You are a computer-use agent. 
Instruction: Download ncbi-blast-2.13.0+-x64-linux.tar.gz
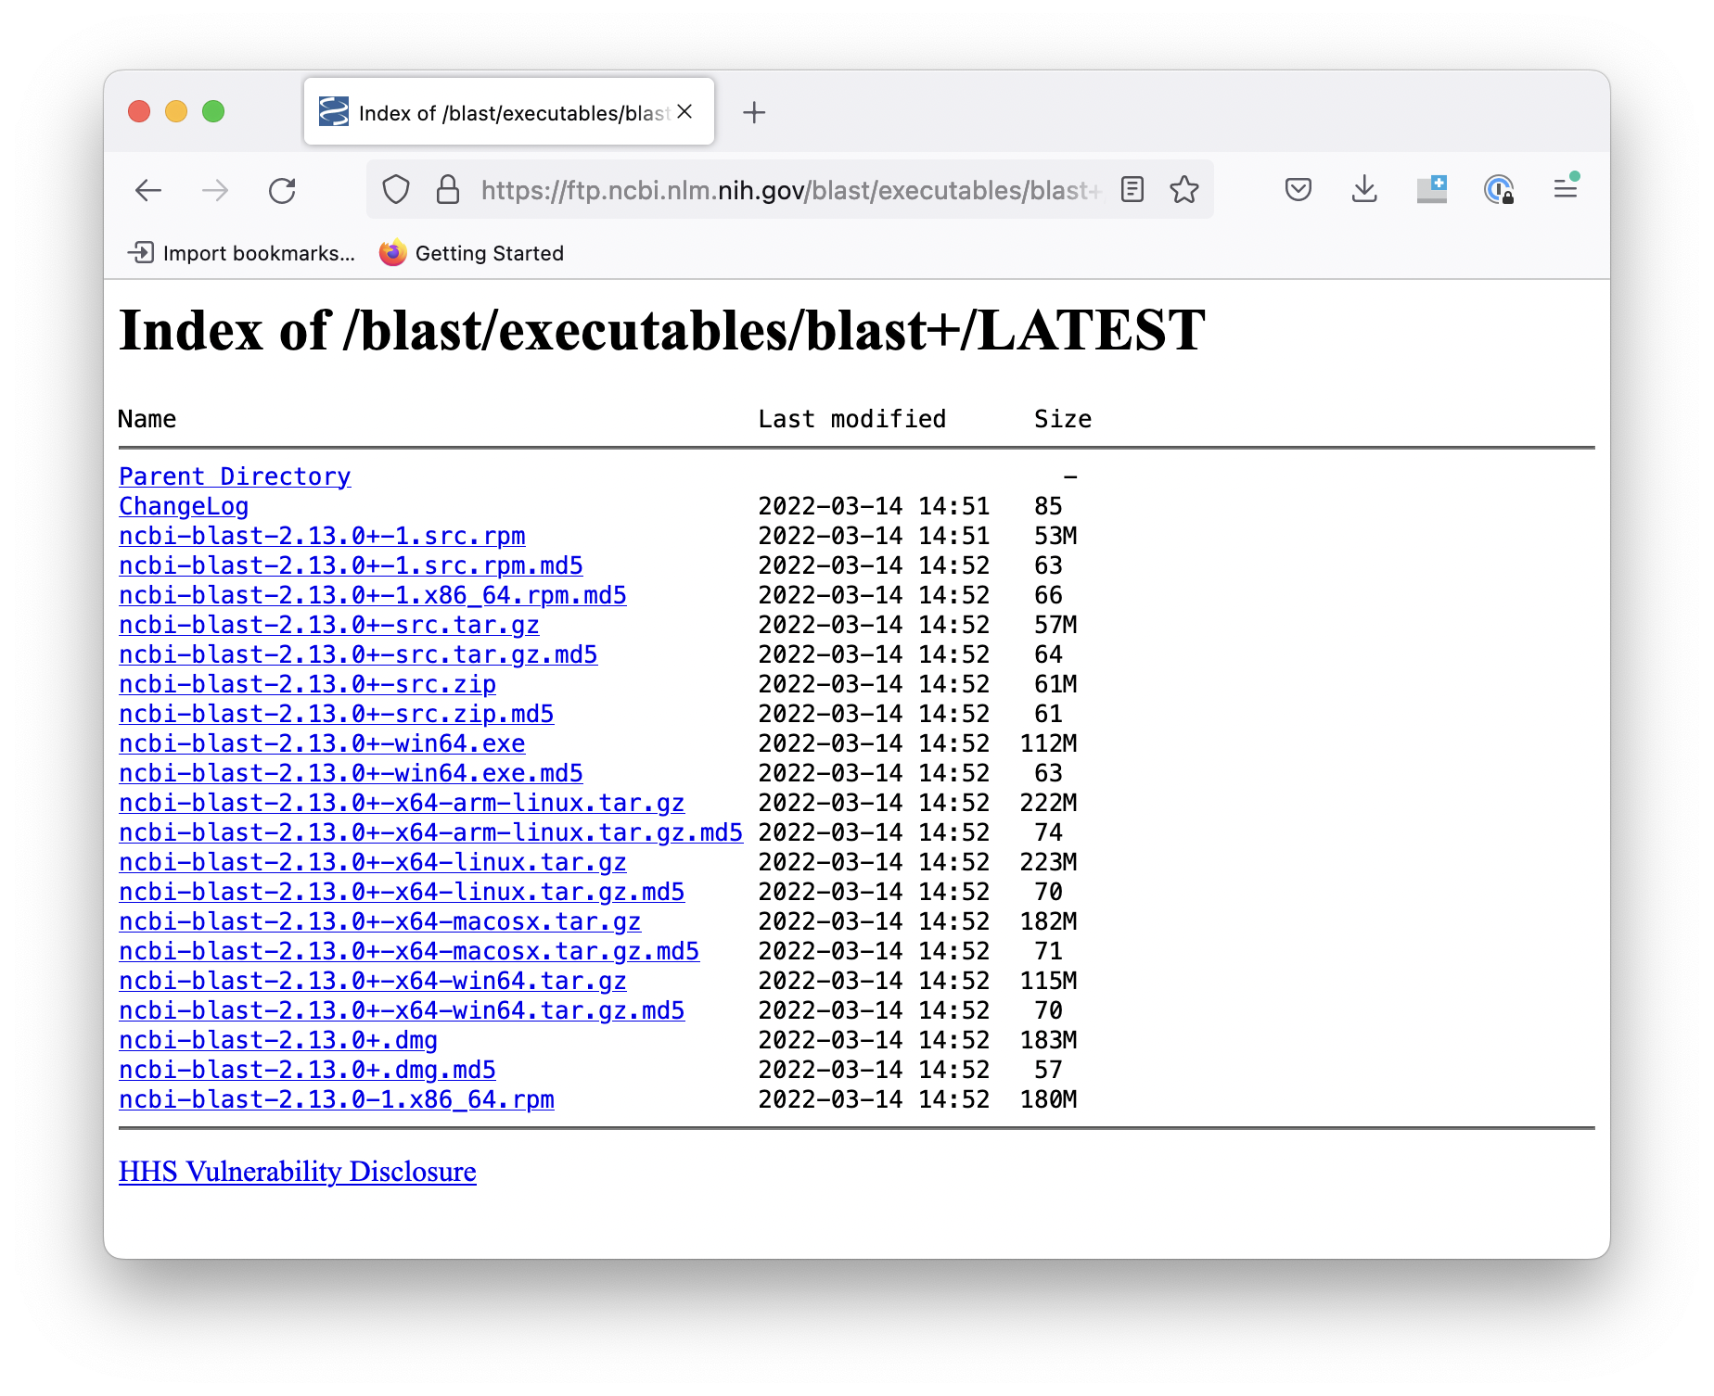(x=373, y=862)
